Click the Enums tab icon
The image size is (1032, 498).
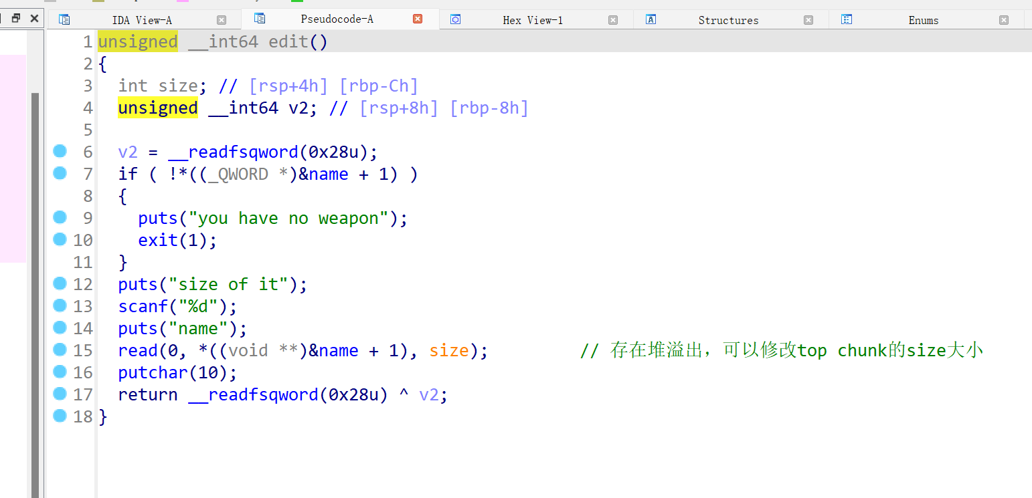click(846, 19)
